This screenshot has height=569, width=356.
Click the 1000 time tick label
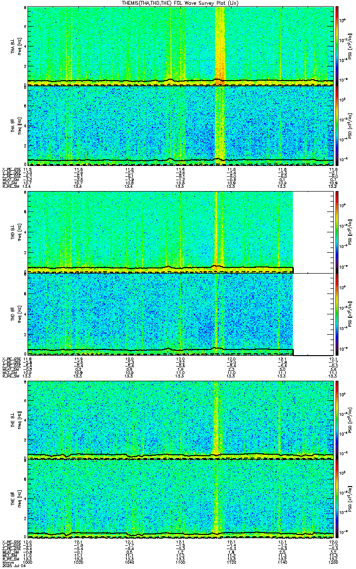[x=28, y=562]
